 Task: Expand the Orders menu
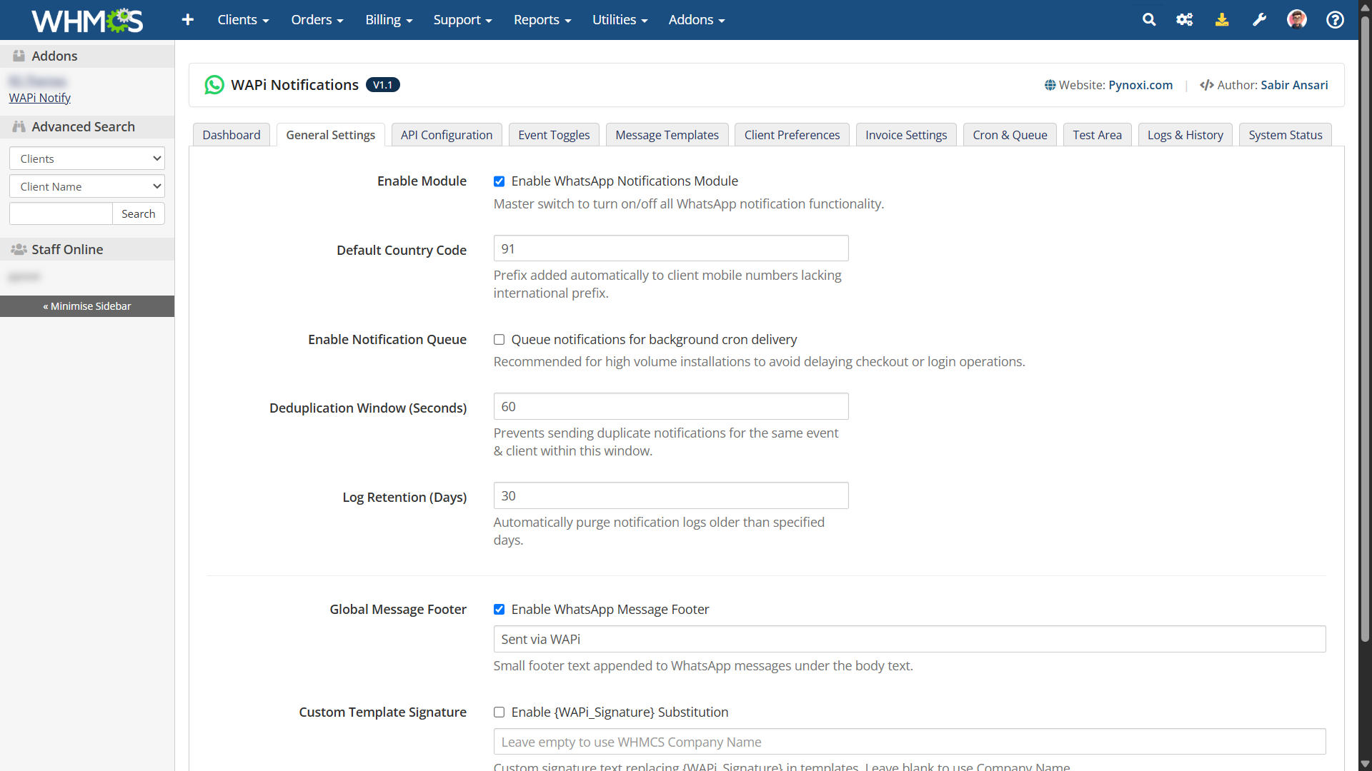click(317, 20)
